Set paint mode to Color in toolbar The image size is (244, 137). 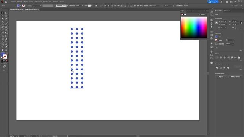2,61
